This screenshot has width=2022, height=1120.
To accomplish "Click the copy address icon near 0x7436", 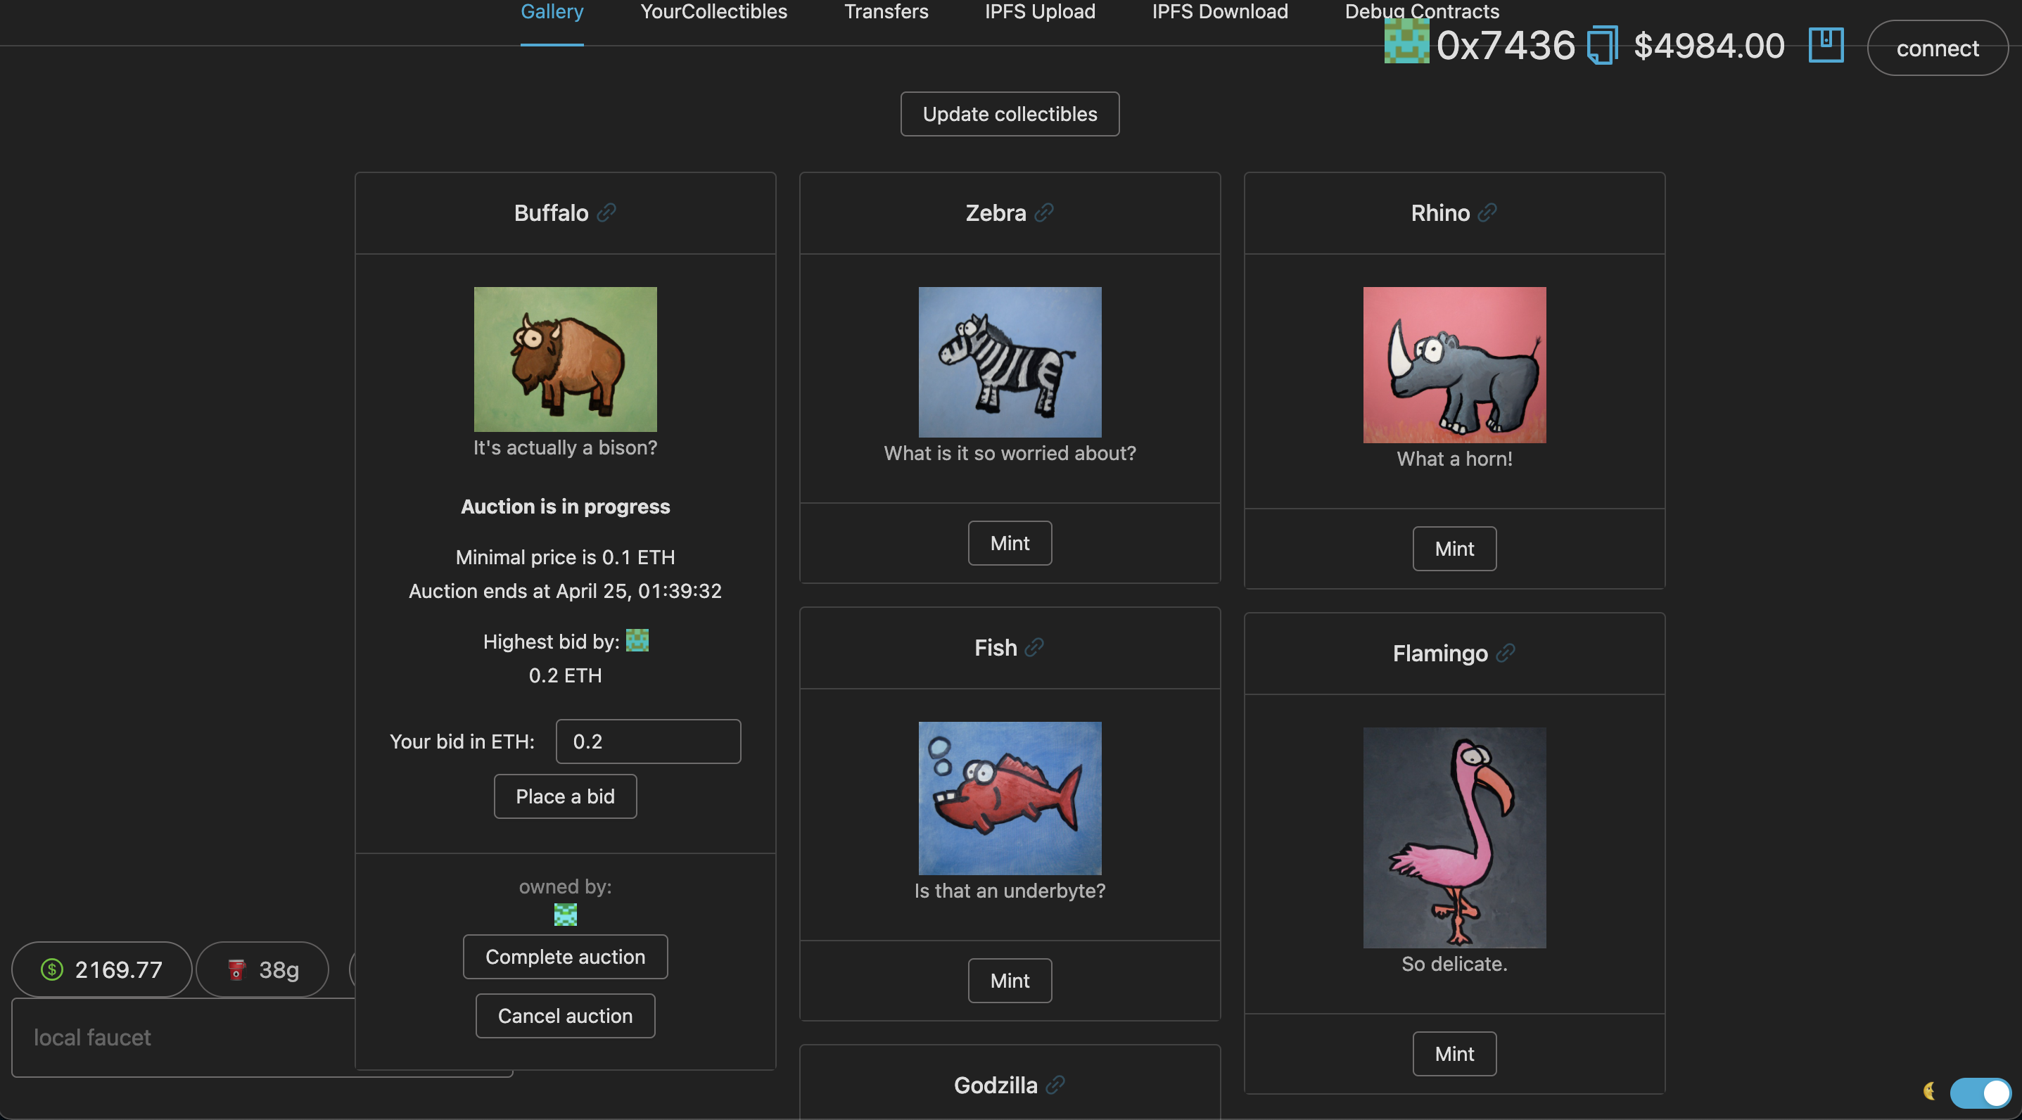I will (x=1602, y=46).
